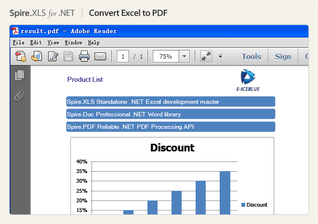Click the Spire.XLS Standalone .NET Excel row
Screen dimensions: 318x224
coord(171,101)
